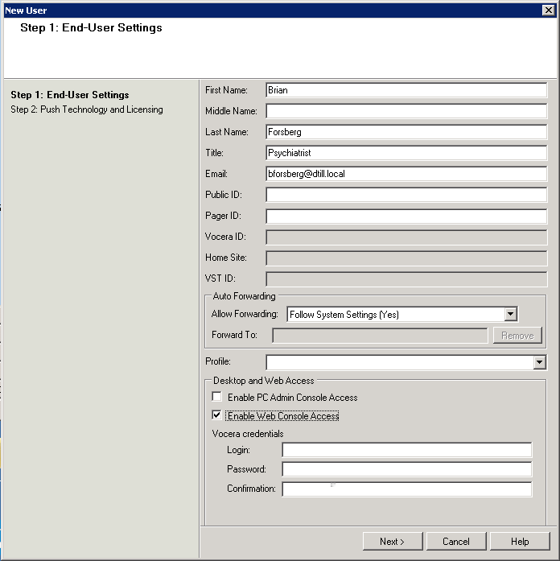Select Step 2: Push Technology and Licensing

coord(87,109)
